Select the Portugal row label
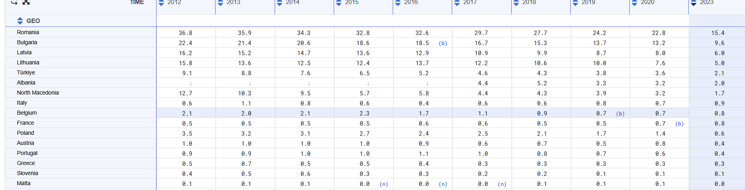Viewport: 745px width, 190px height. [x=27, y=153]
